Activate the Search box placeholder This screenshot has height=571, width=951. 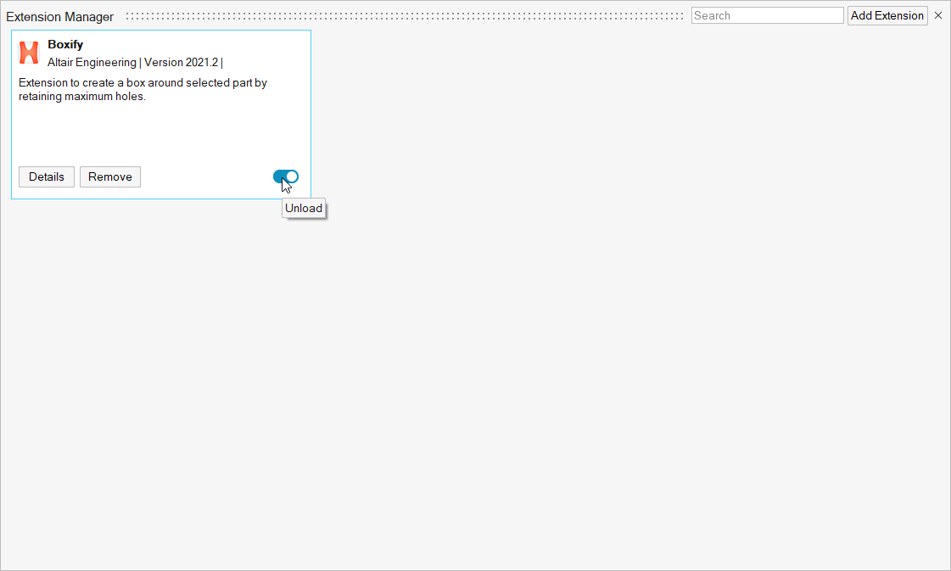(766, 14)
